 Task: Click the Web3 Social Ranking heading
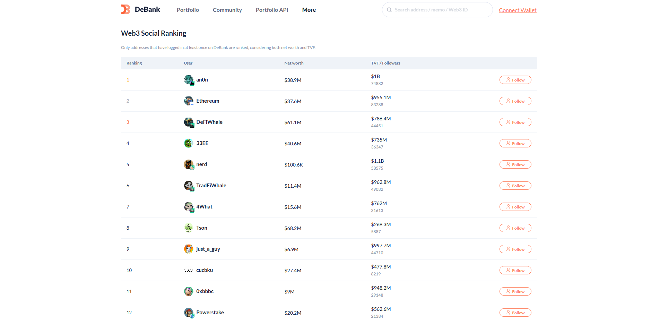154,33
